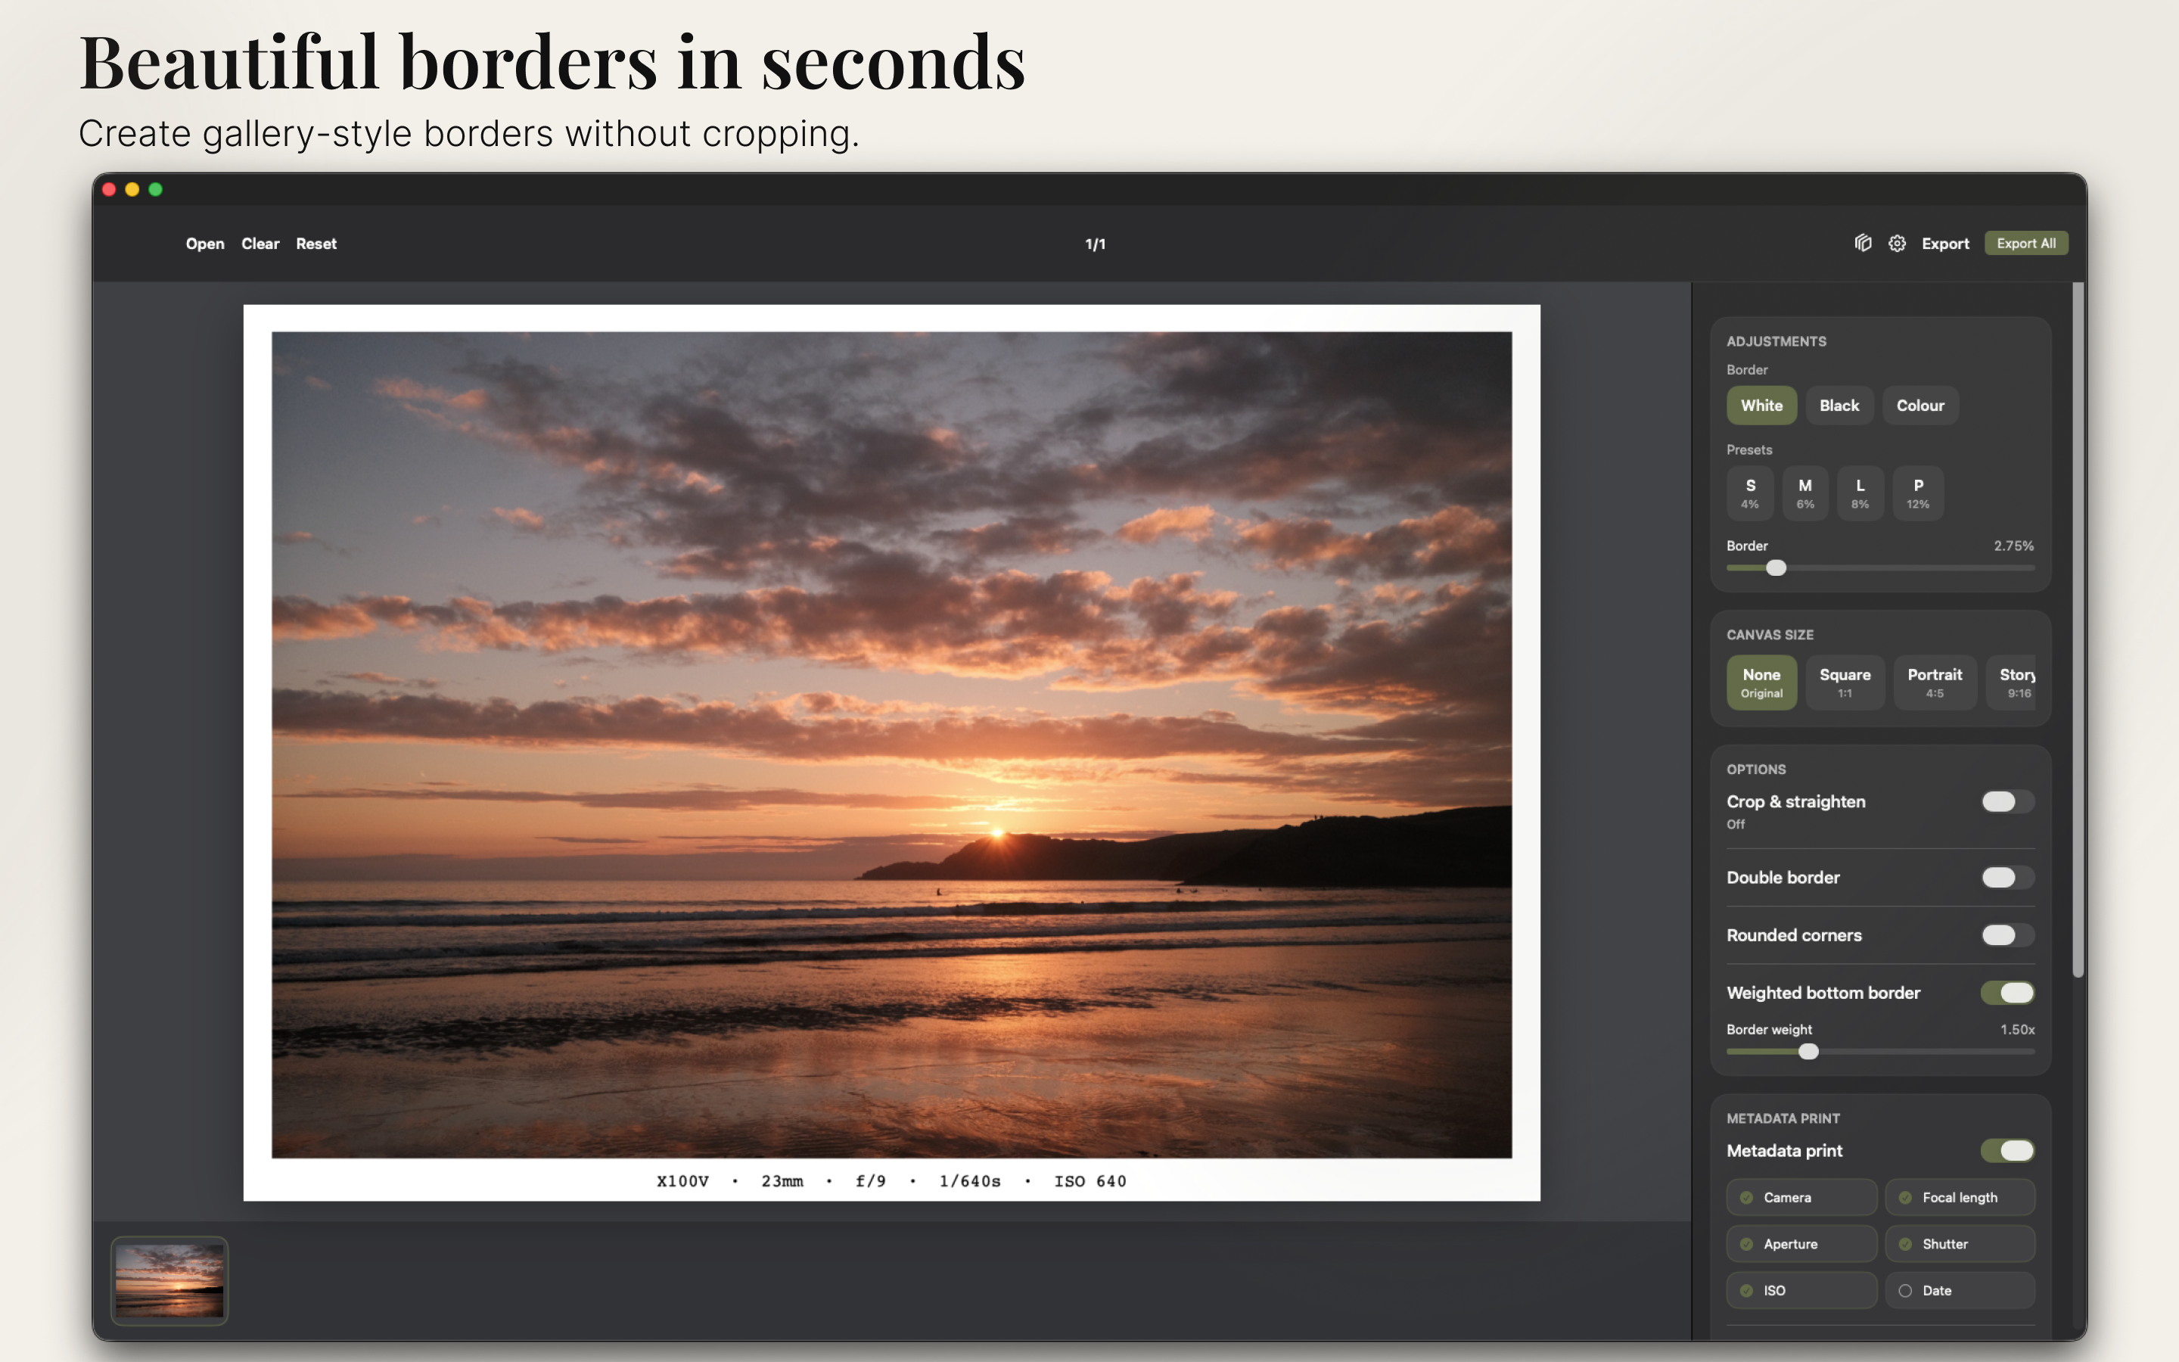The width and height of the screenshot is (2179, 1362).
Task: Select sunset thumbnail in filmstrip
Action: (169, 1280)
